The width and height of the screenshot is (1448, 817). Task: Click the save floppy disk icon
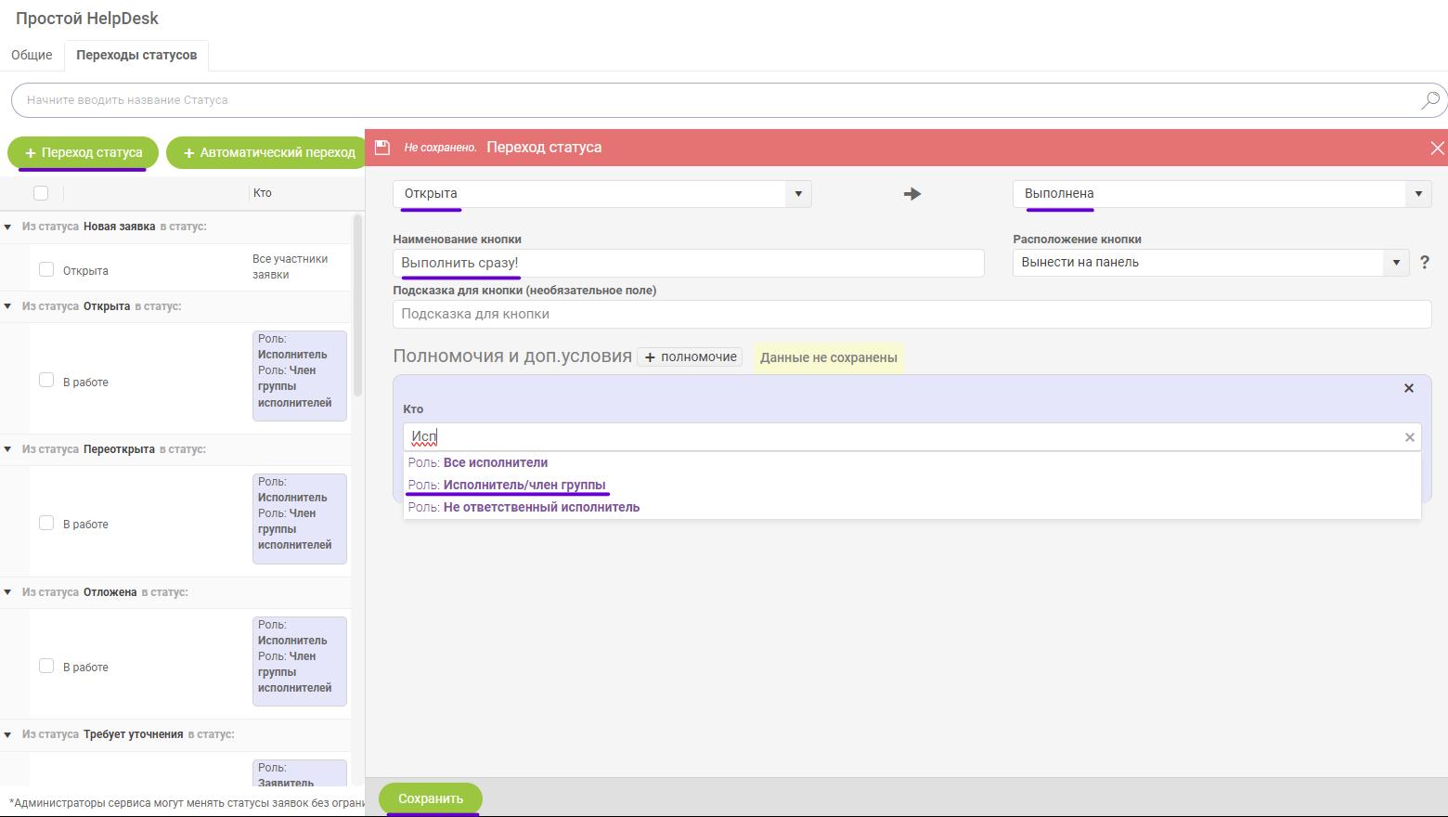[381, 148]
